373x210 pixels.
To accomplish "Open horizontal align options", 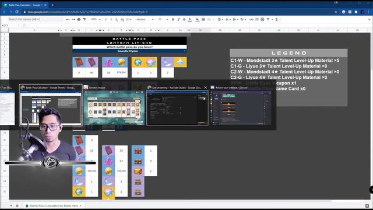I will (x=220, y=19).
